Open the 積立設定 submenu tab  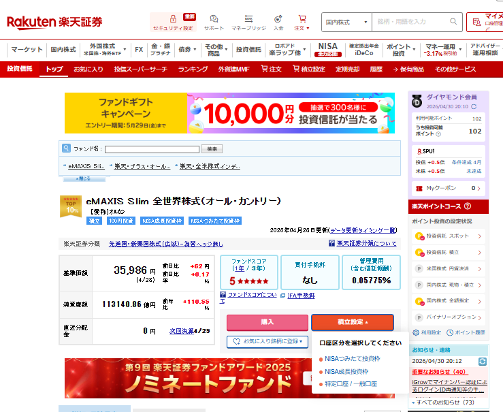[x=309, y=69]
